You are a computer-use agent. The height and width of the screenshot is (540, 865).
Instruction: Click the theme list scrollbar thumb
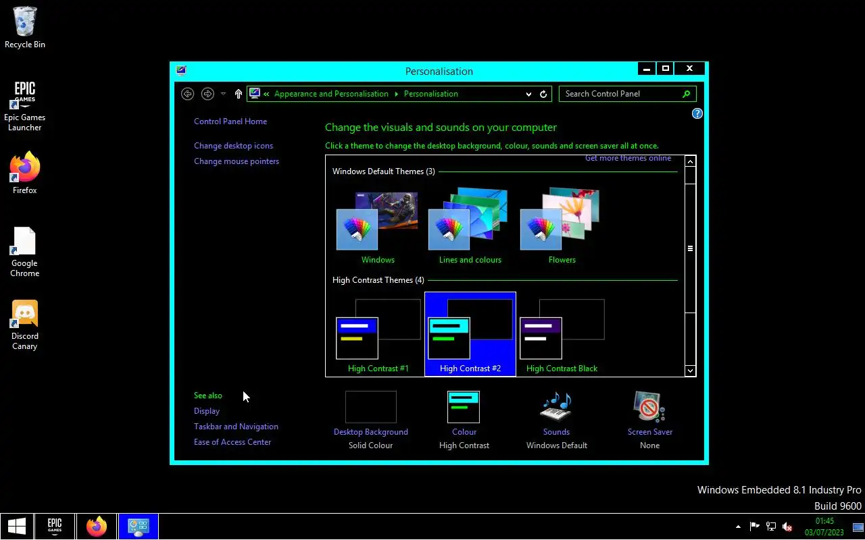[x=690, y=248]
